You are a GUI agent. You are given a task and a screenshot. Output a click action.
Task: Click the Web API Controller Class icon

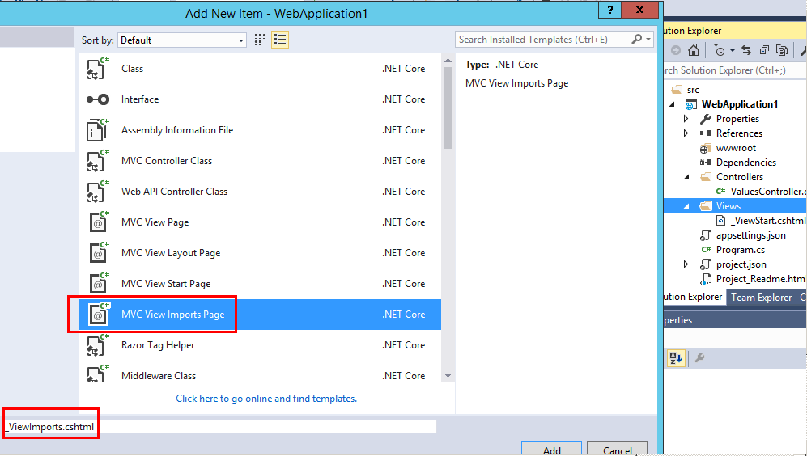(98, 192)
